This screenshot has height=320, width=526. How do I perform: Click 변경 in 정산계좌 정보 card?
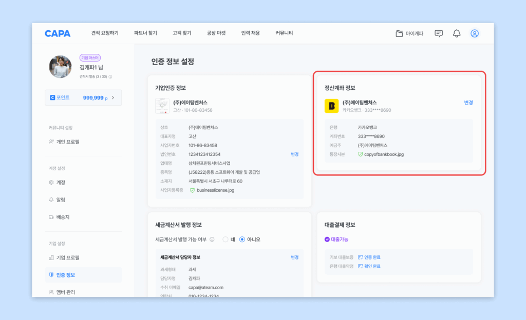click(x=468, y=103)
